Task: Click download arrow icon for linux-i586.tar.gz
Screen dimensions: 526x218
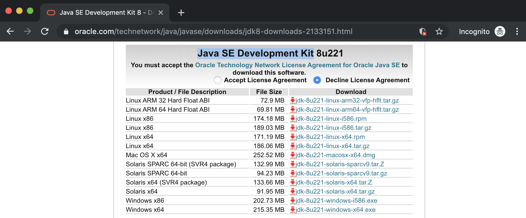Action: (293, 128)
